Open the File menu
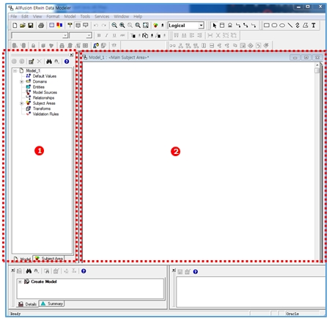Viewport: 332px width, 321px height. tap(14, 16)
